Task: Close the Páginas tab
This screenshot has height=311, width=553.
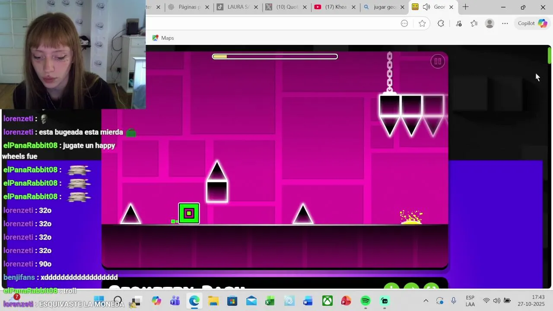Action: click(207, 7)
